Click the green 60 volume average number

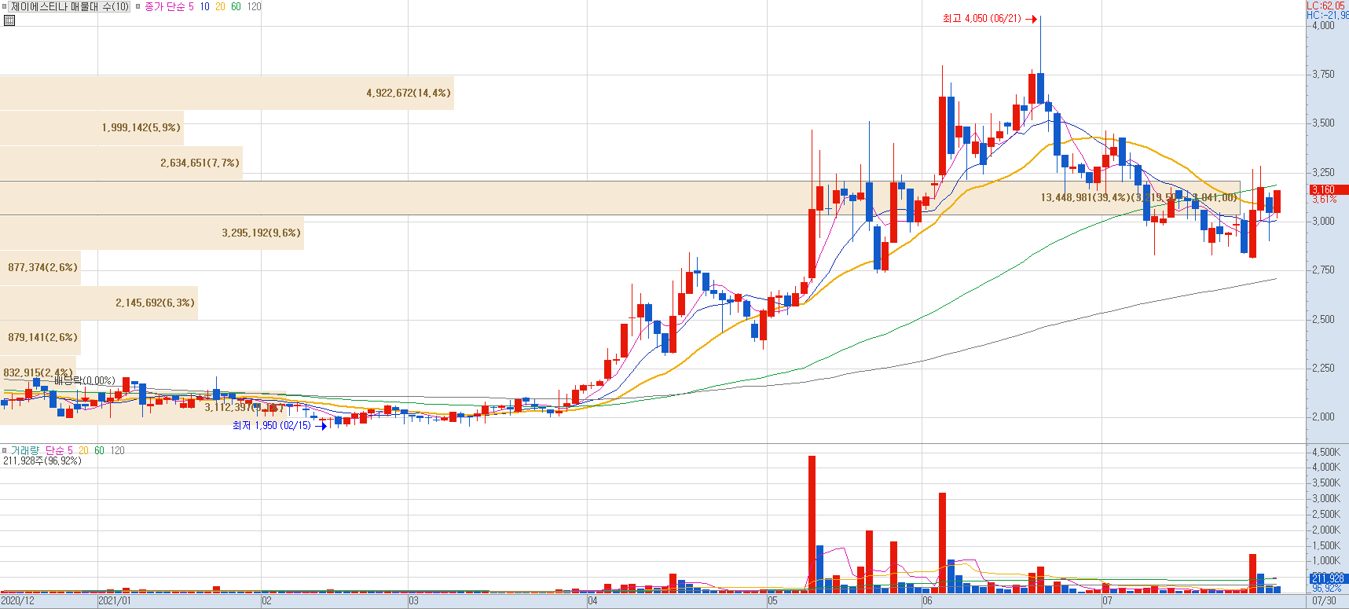click(x=99, y=450)
